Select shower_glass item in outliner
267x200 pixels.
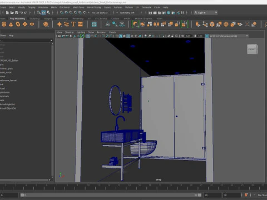click(x=7, y=68)
